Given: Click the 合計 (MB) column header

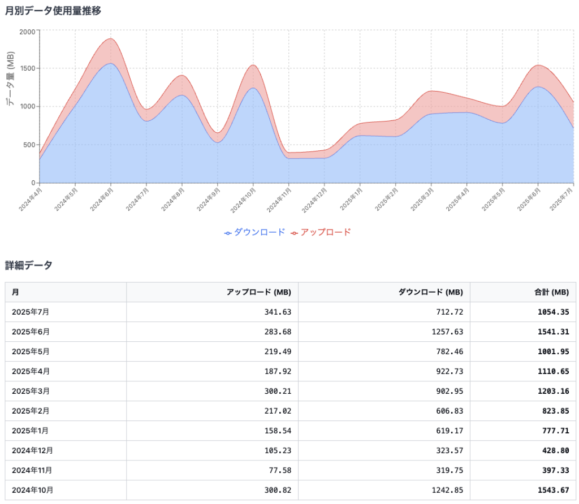Looking at the screenshot, I should point(551,292).
